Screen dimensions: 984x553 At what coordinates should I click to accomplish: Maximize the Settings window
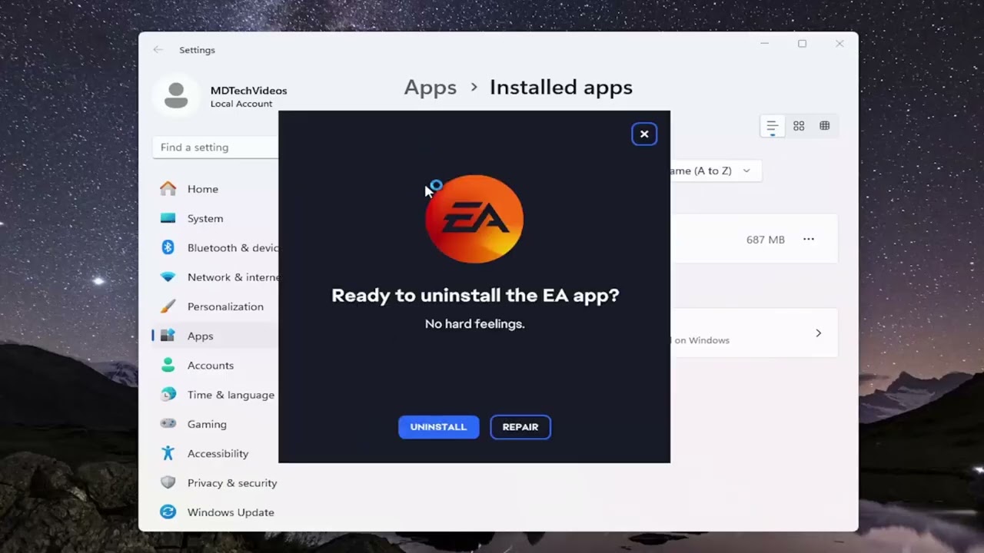point(802,44)
